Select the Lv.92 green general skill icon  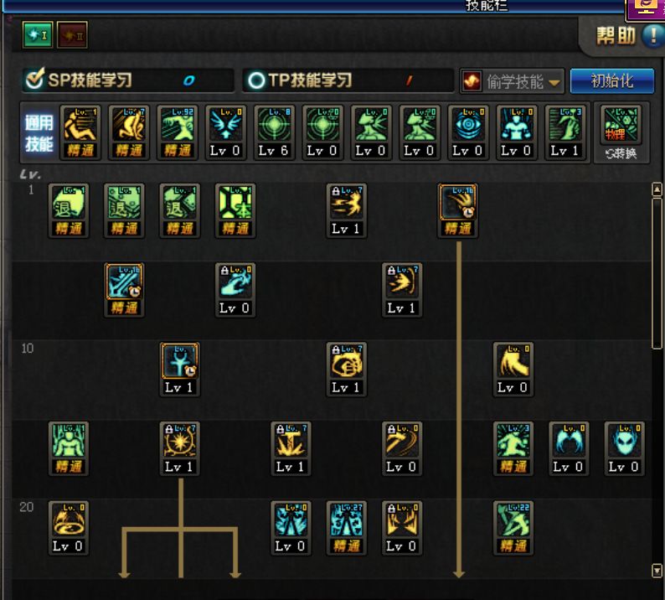point(178,124)
